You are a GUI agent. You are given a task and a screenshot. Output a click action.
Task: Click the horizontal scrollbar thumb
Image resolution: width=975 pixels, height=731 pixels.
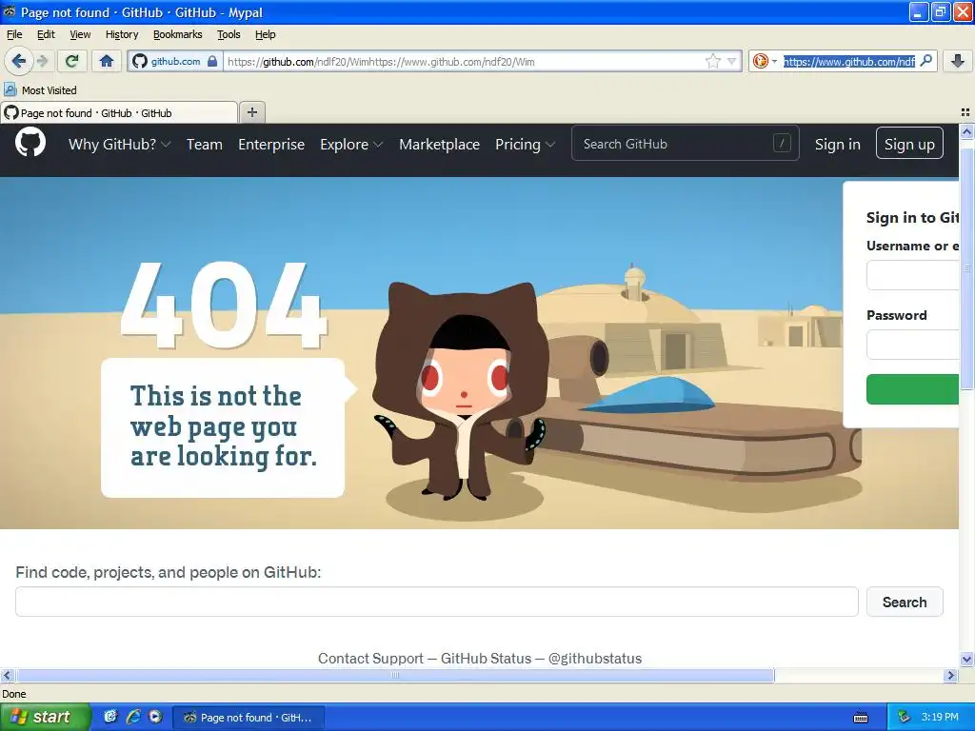coord(394,675)
